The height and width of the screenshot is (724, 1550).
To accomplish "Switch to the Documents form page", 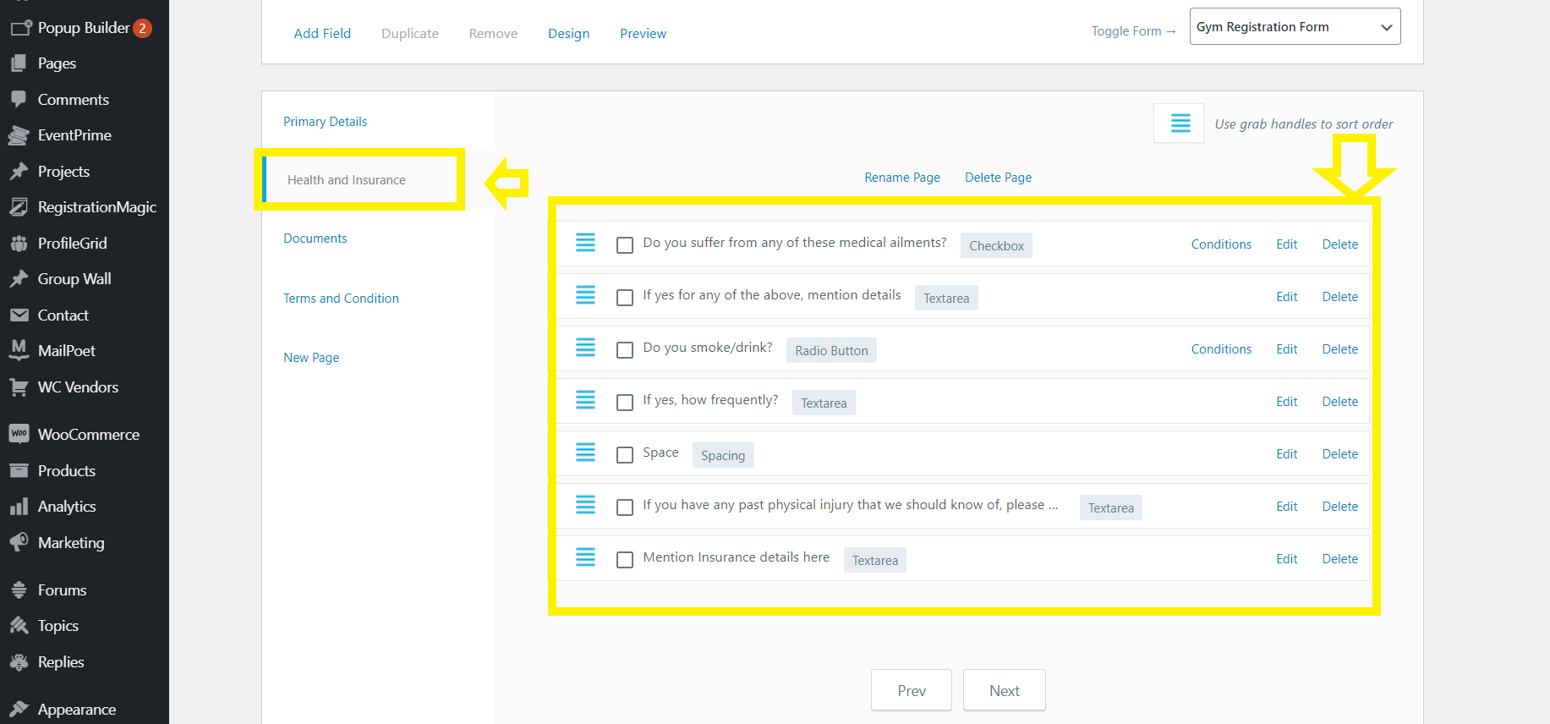I will point(315,239).
